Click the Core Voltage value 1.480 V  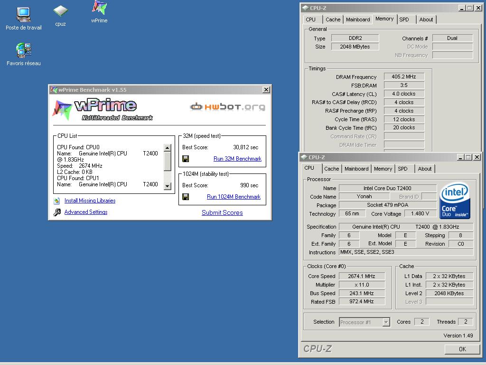420,213
